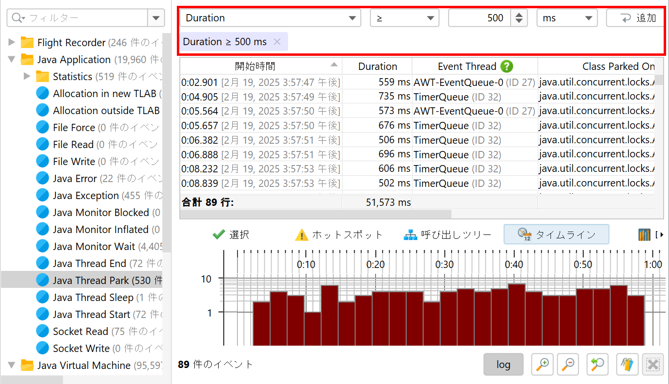Image resolution: width=669 pixels, height=384 pixels.
Task: Click the colored bars icon beside log
Action: click(x=627, y=365)
